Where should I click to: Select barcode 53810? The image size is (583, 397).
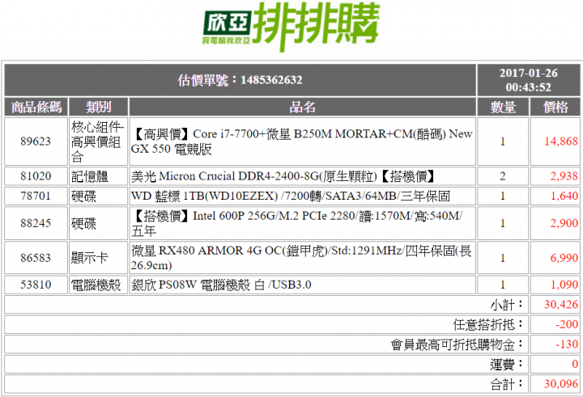click(36, 285)
